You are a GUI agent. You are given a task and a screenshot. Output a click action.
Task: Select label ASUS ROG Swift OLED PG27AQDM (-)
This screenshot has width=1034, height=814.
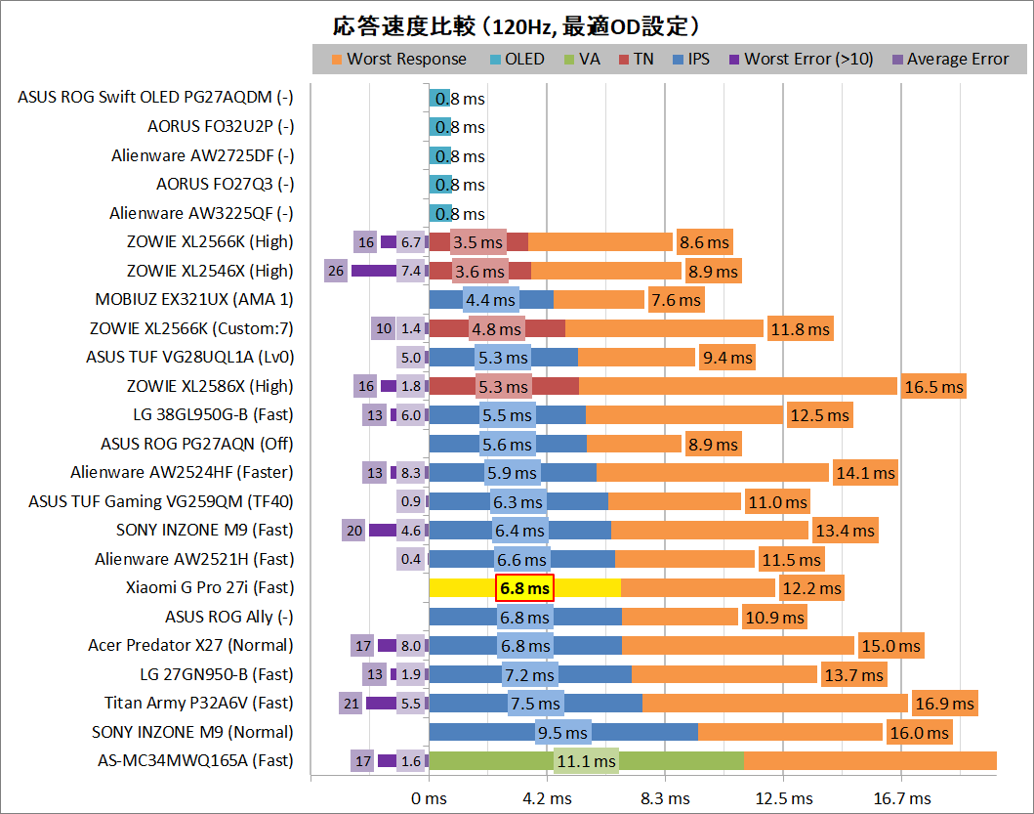coord(155,97)
